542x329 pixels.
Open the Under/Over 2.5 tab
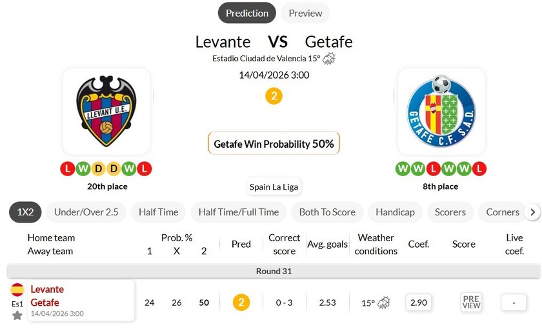tap(86, 212)
